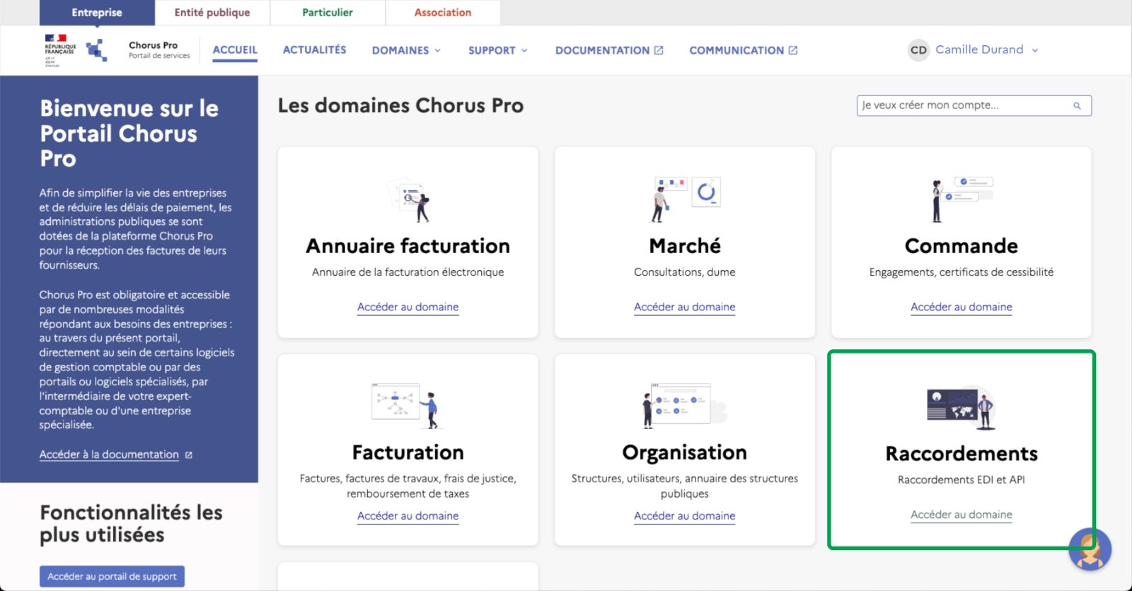Click 'Raccordements EDI et API' description
This screenshot has width=1132, height=591.
961,480
